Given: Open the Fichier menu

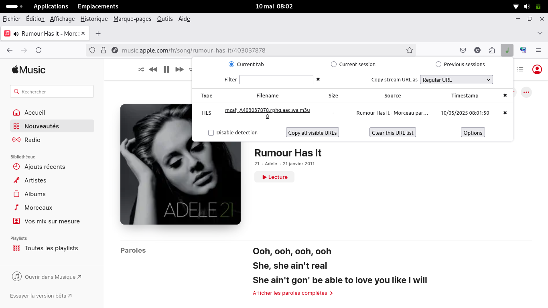Looking at the screenshot, I should [x=12, y=19].
